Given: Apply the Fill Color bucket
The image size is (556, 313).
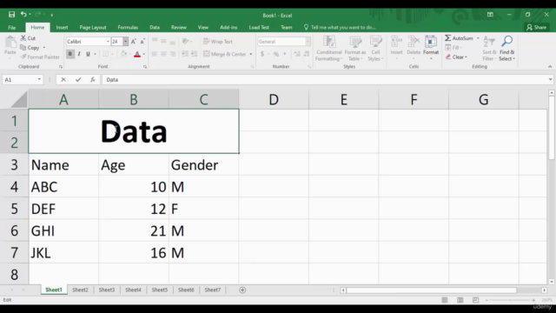Looking at the screenshot, I should coord(123,54).
